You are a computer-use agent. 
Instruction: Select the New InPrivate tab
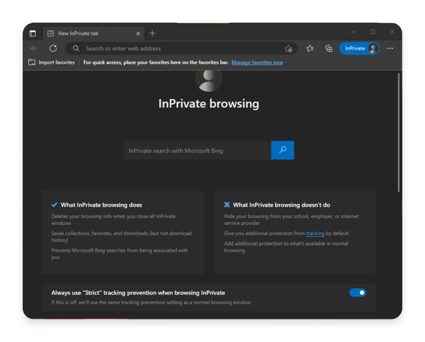93,33
